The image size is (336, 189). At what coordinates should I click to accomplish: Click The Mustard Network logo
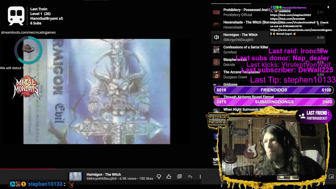click(217, 120)
